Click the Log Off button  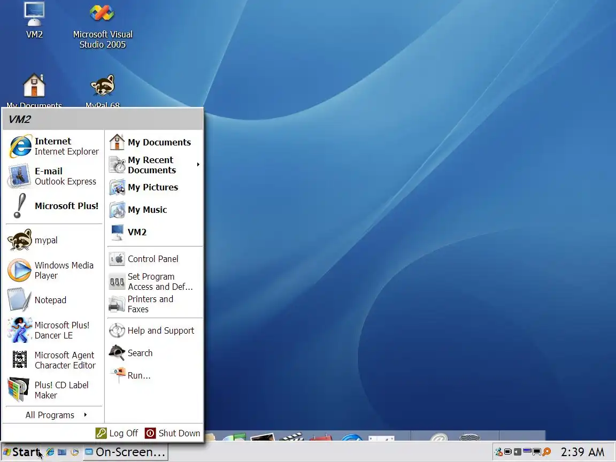(x=117, y=433)
